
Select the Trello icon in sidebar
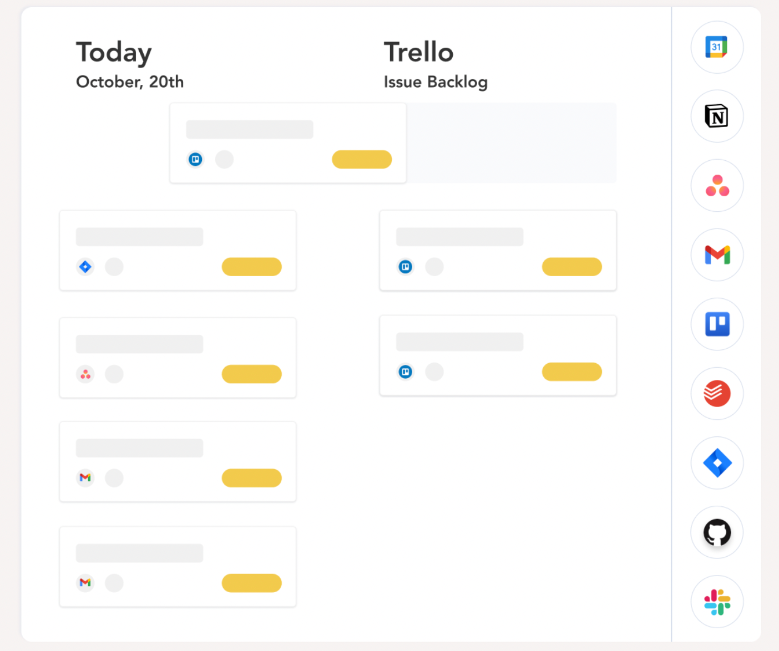717,324
